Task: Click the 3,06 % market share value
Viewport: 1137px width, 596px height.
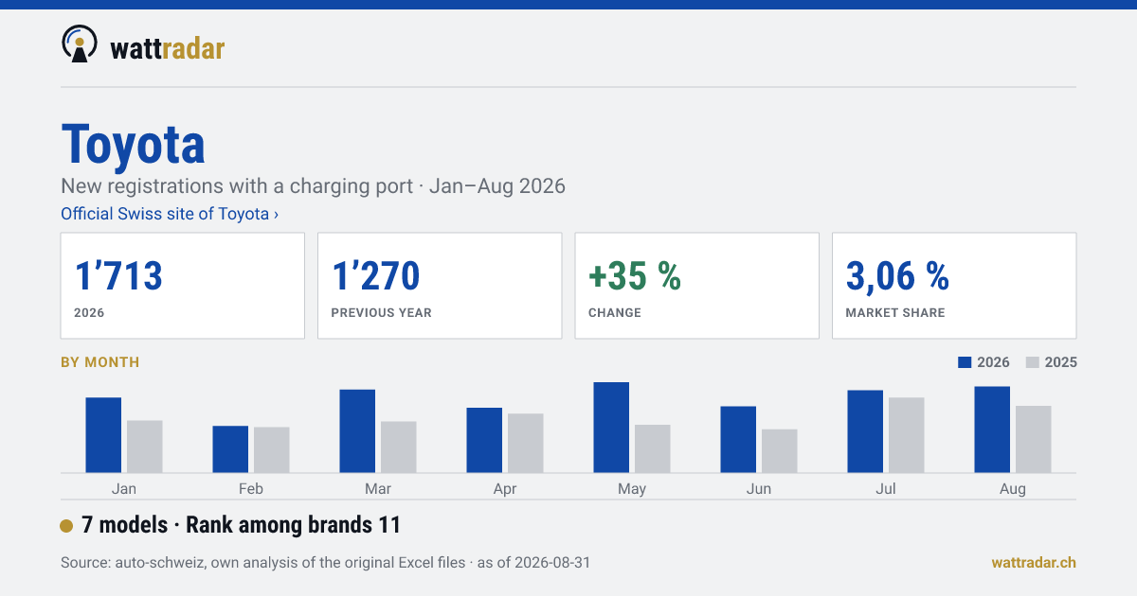Action: point(897,275)
